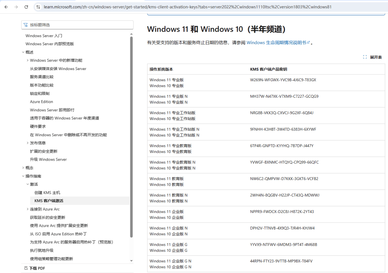
Task: Open site information icon in address bar
Action: tap(38, 7)
